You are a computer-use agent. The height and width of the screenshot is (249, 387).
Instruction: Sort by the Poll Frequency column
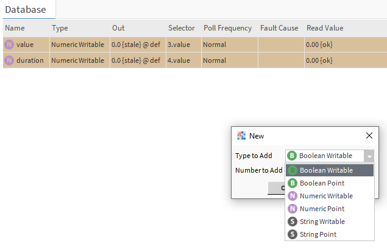(227, 28)
